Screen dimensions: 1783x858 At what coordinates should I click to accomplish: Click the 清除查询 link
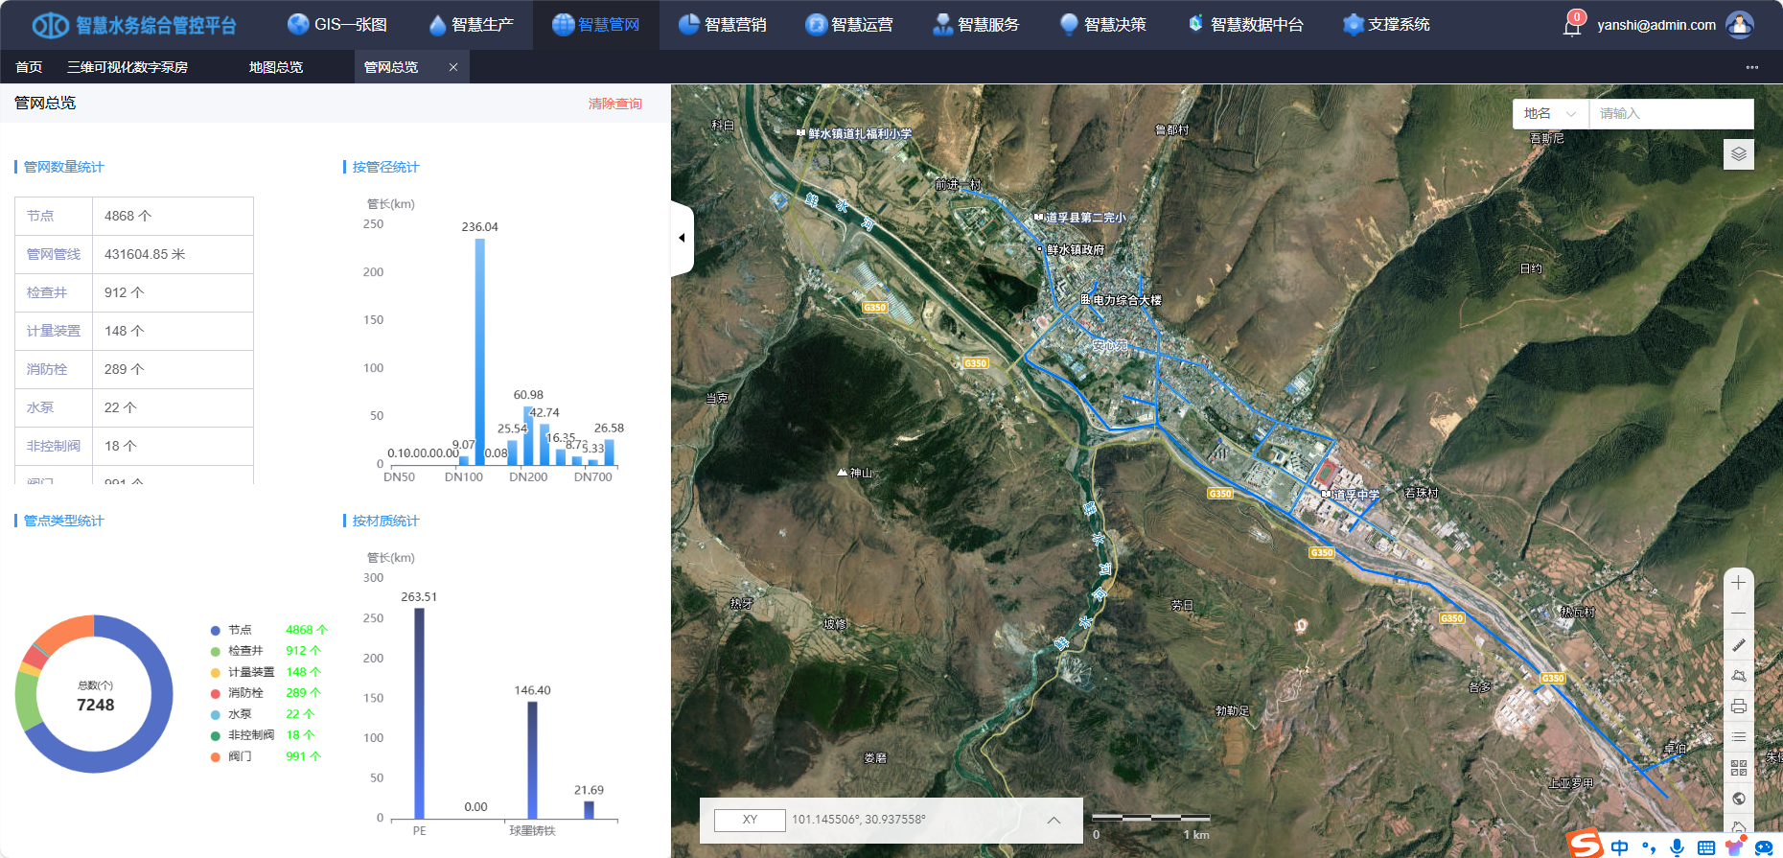click(614, 104)
